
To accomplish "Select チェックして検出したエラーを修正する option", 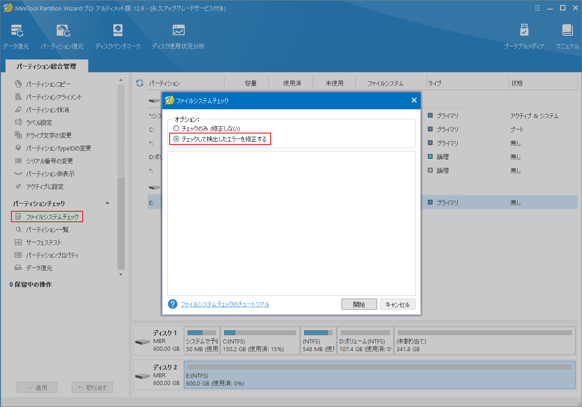I will click(220, 139).
